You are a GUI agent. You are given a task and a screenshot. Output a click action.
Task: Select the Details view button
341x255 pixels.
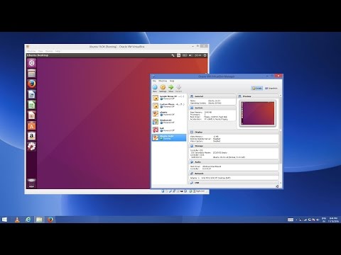[x=257, y=88]
